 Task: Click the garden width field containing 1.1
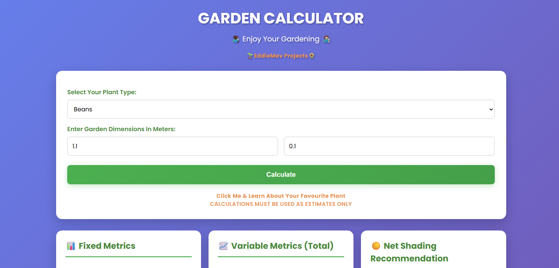click(x=172, y=146)
